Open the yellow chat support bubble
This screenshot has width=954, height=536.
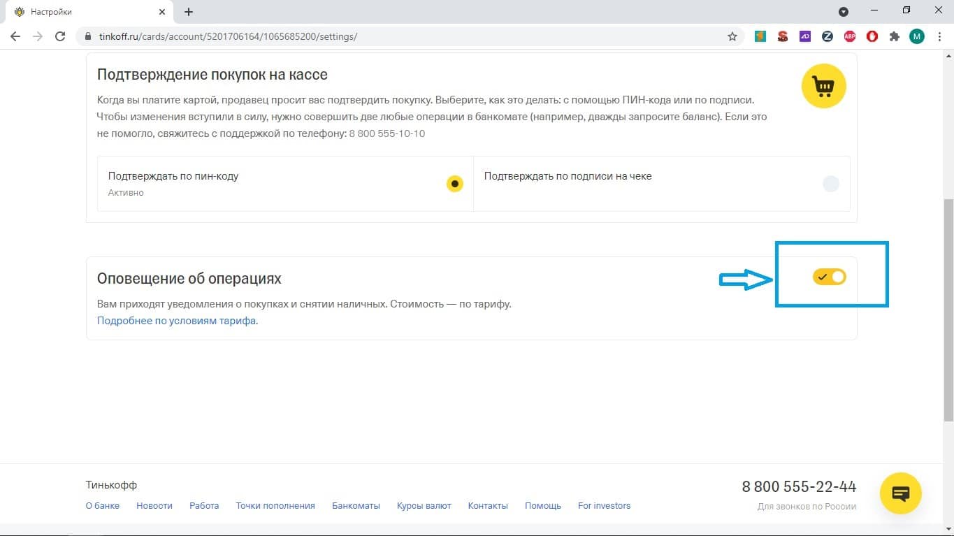pos(900,493)
